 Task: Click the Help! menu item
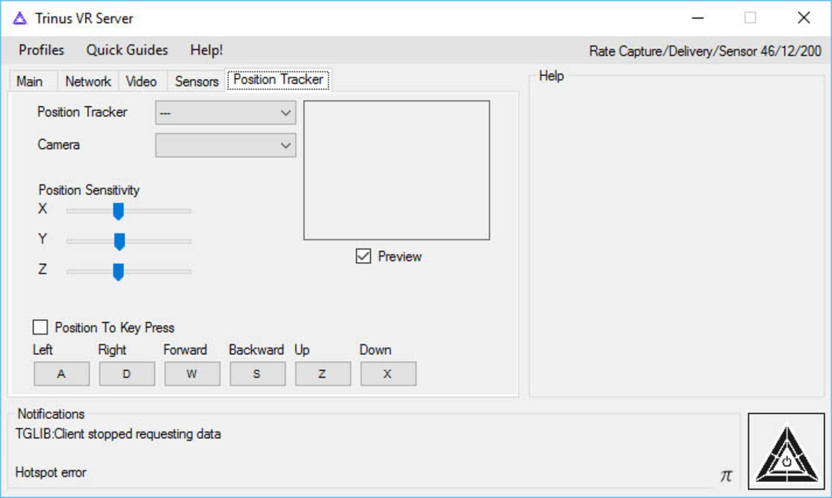pyautogui.click(x=206, y=50)
